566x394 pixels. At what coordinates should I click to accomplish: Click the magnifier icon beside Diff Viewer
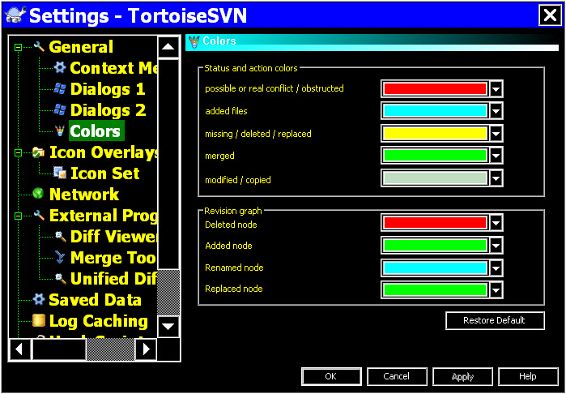[60, 237]
